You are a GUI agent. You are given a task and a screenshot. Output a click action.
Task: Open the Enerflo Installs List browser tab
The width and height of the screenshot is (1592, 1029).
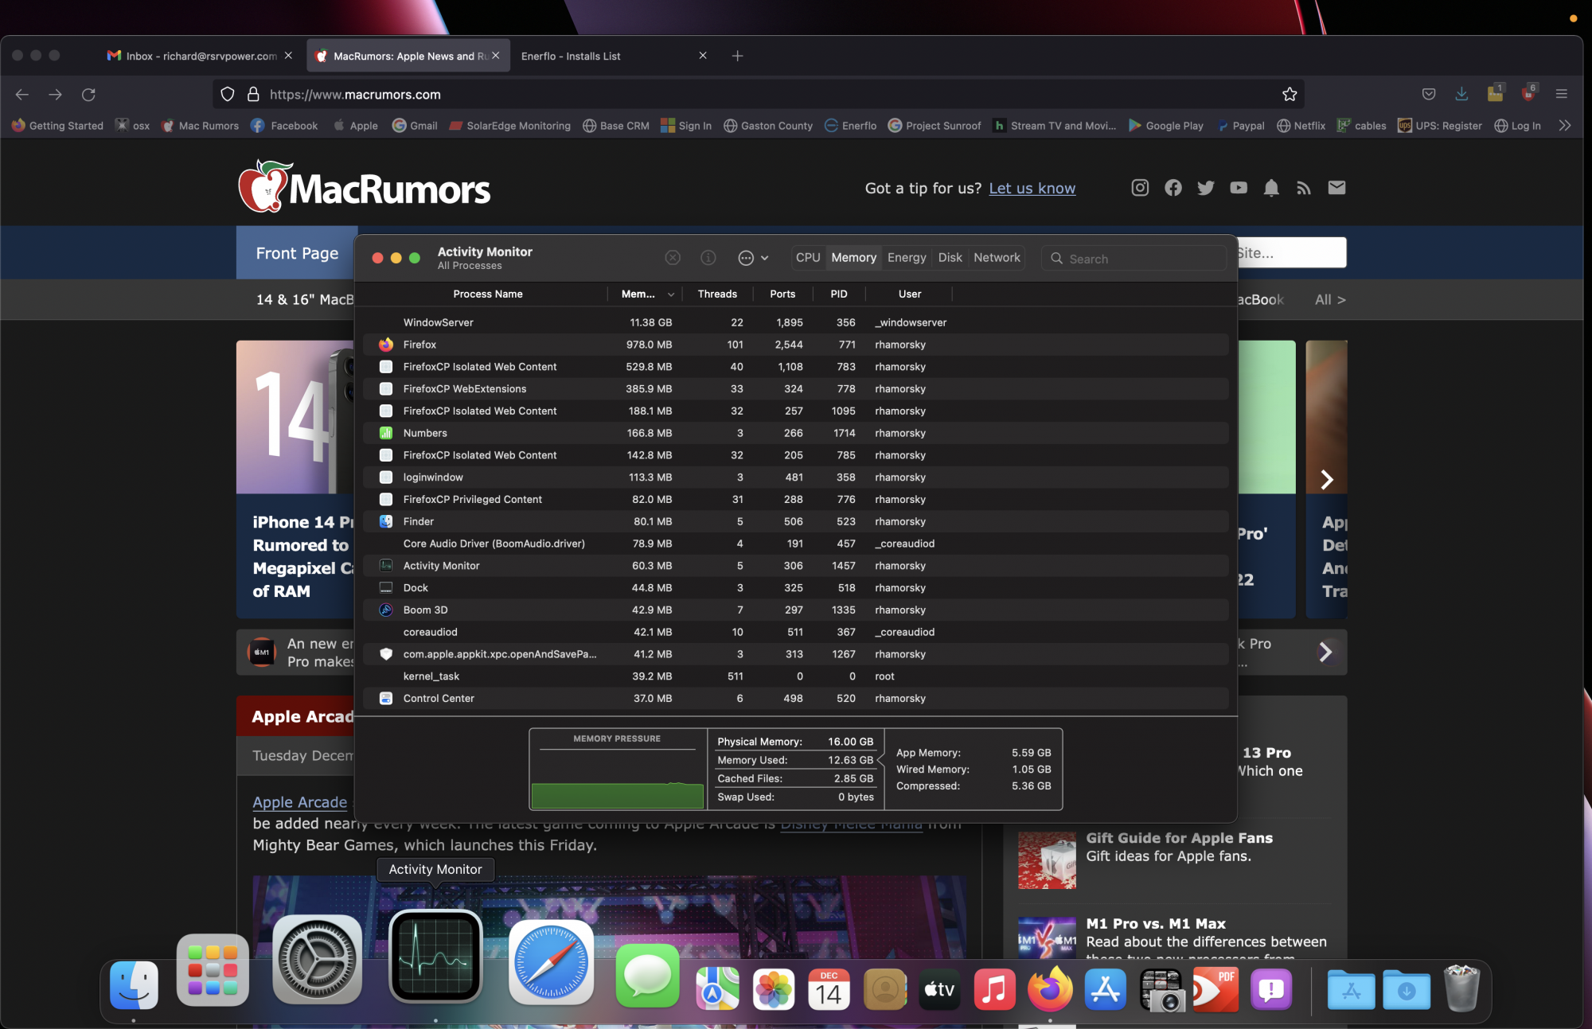(x=571, y=57)
